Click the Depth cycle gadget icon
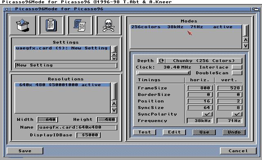 [161, 60]
